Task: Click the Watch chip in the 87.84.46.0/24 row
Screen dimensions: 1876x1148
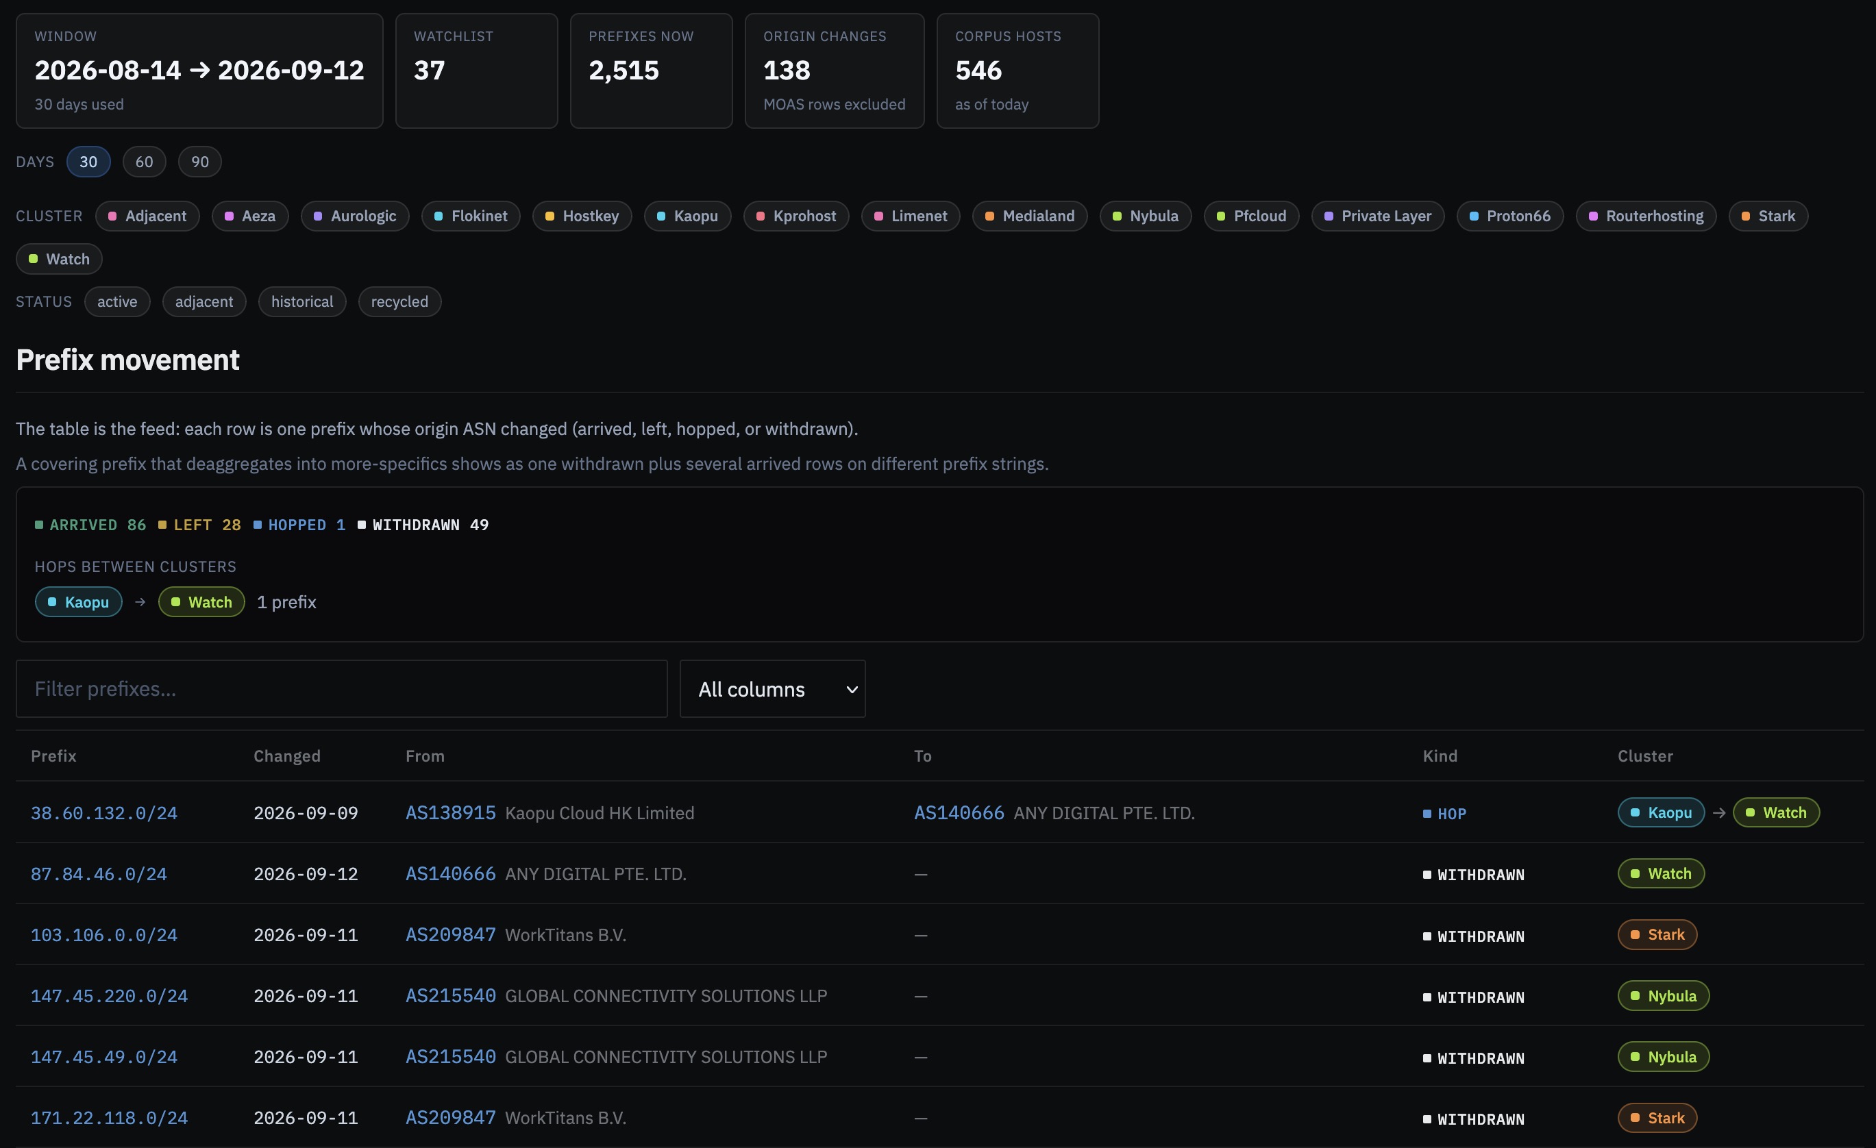Action: click(x=1662, y=873)
